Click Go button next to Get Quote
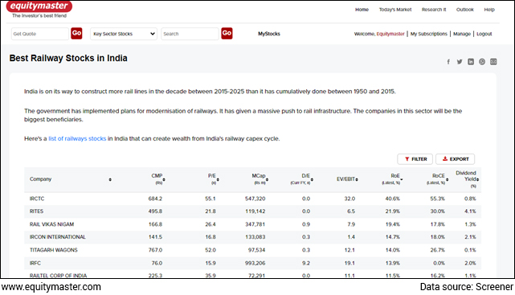The height and width of the screenshot is (295, 515). coord(76,33)
